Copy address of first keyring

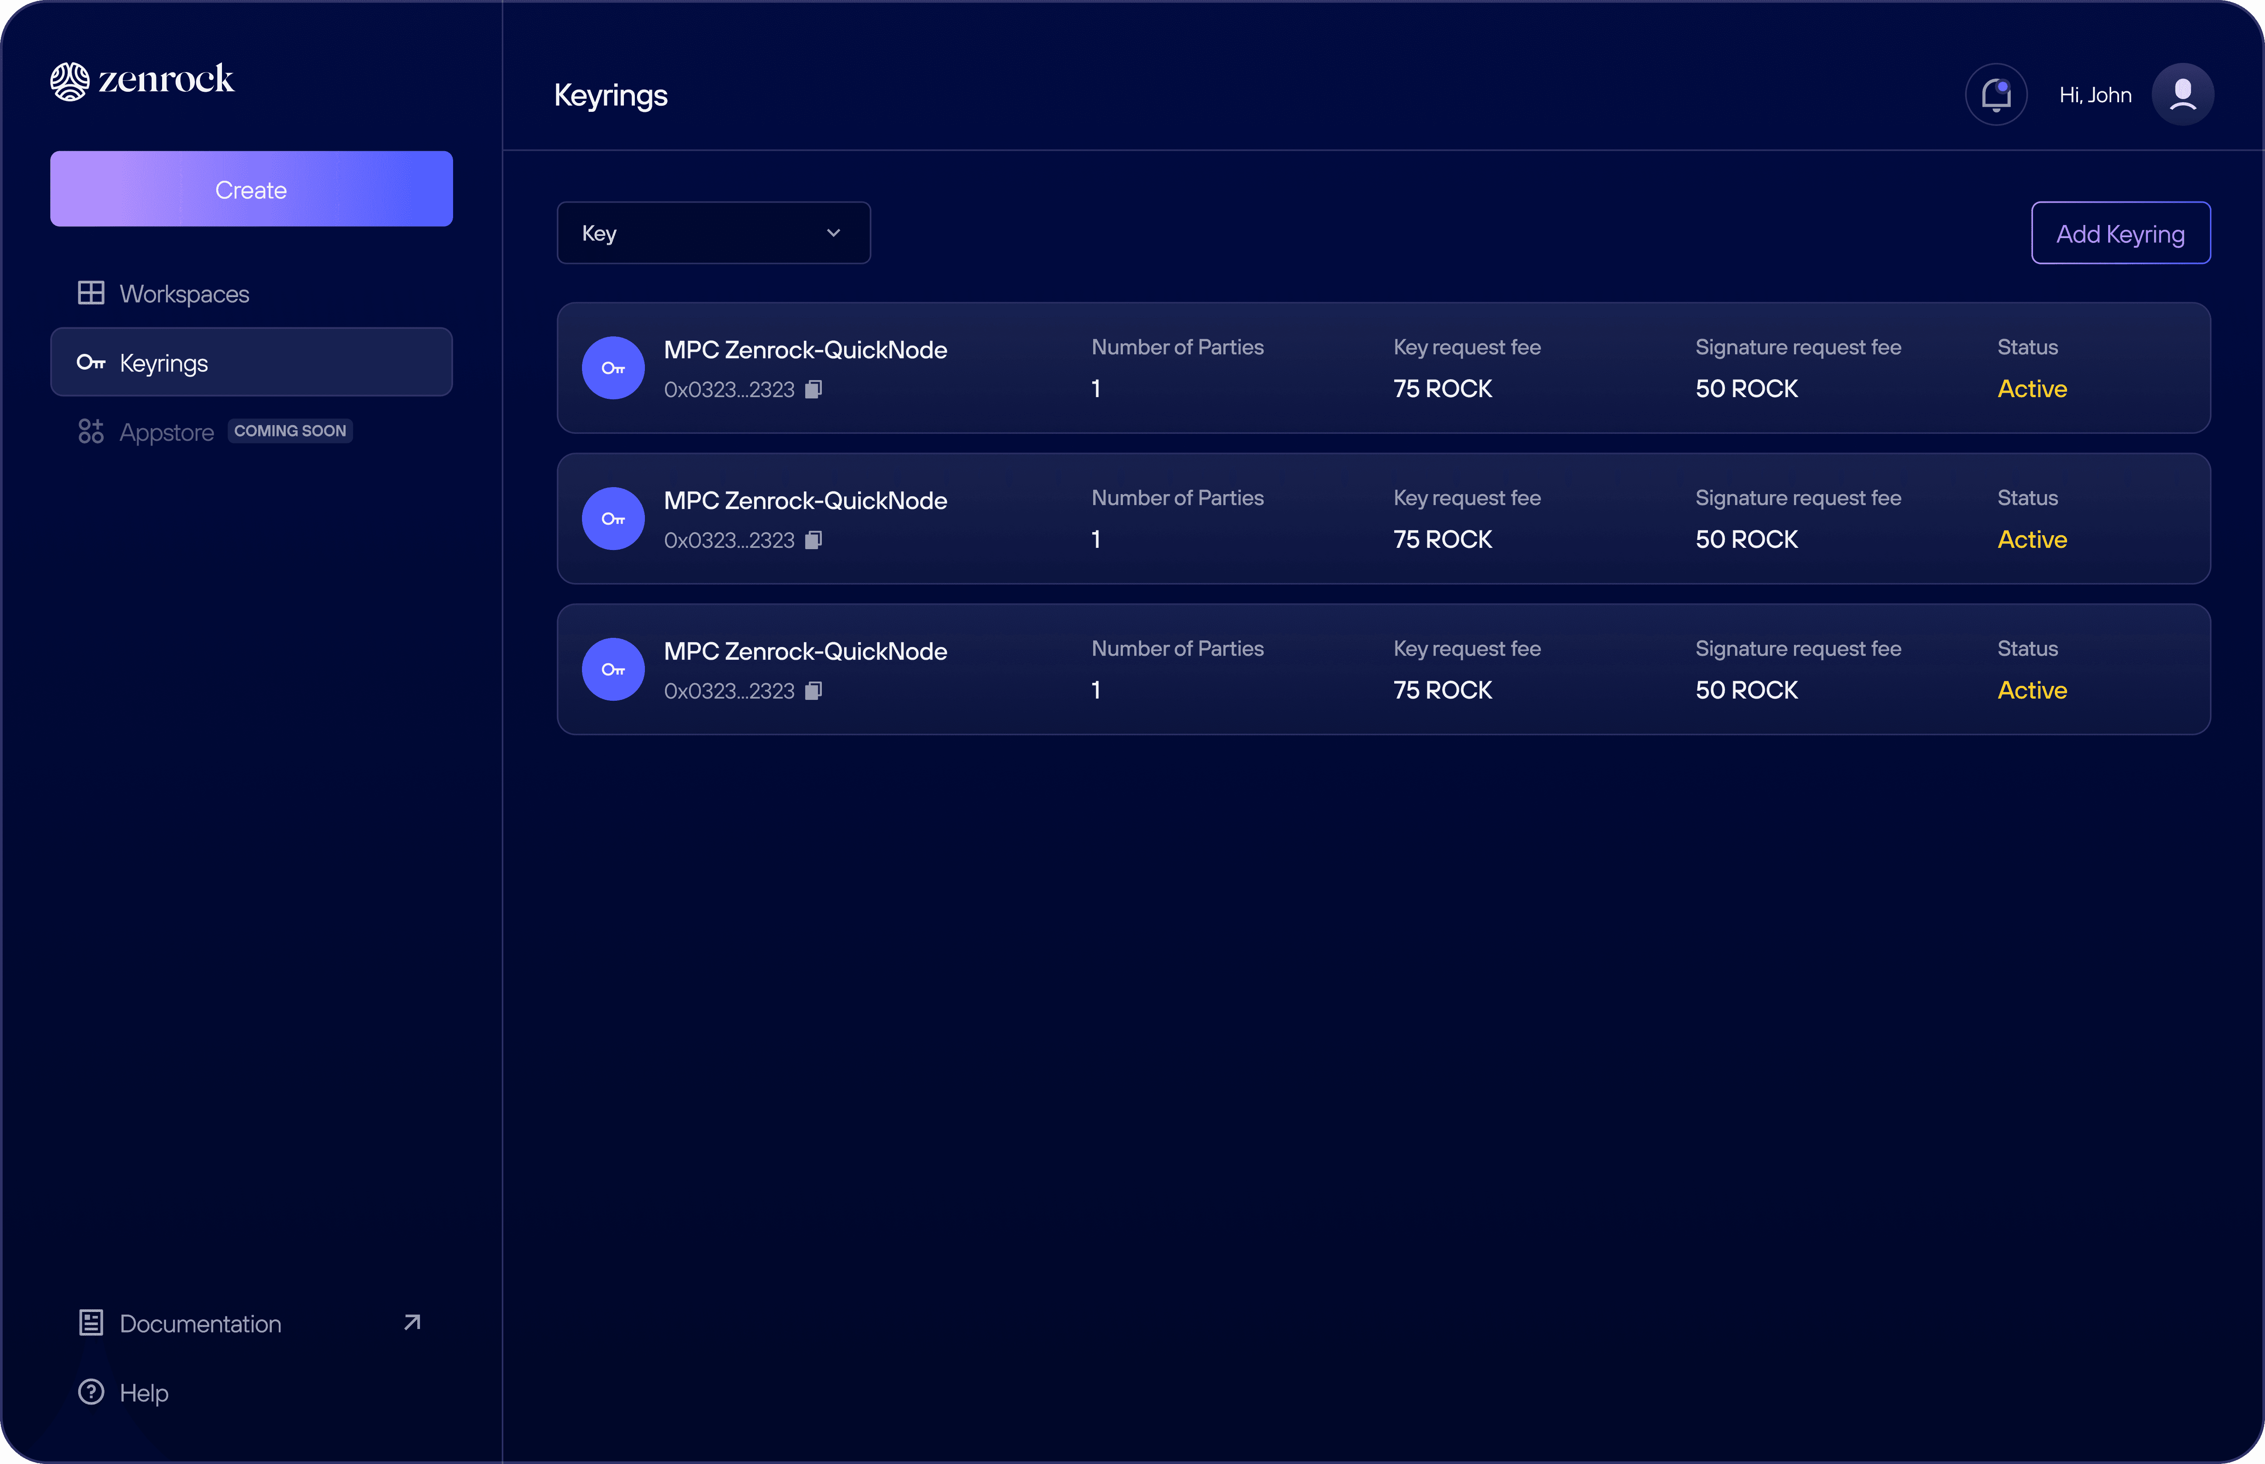tap(814, 390)
